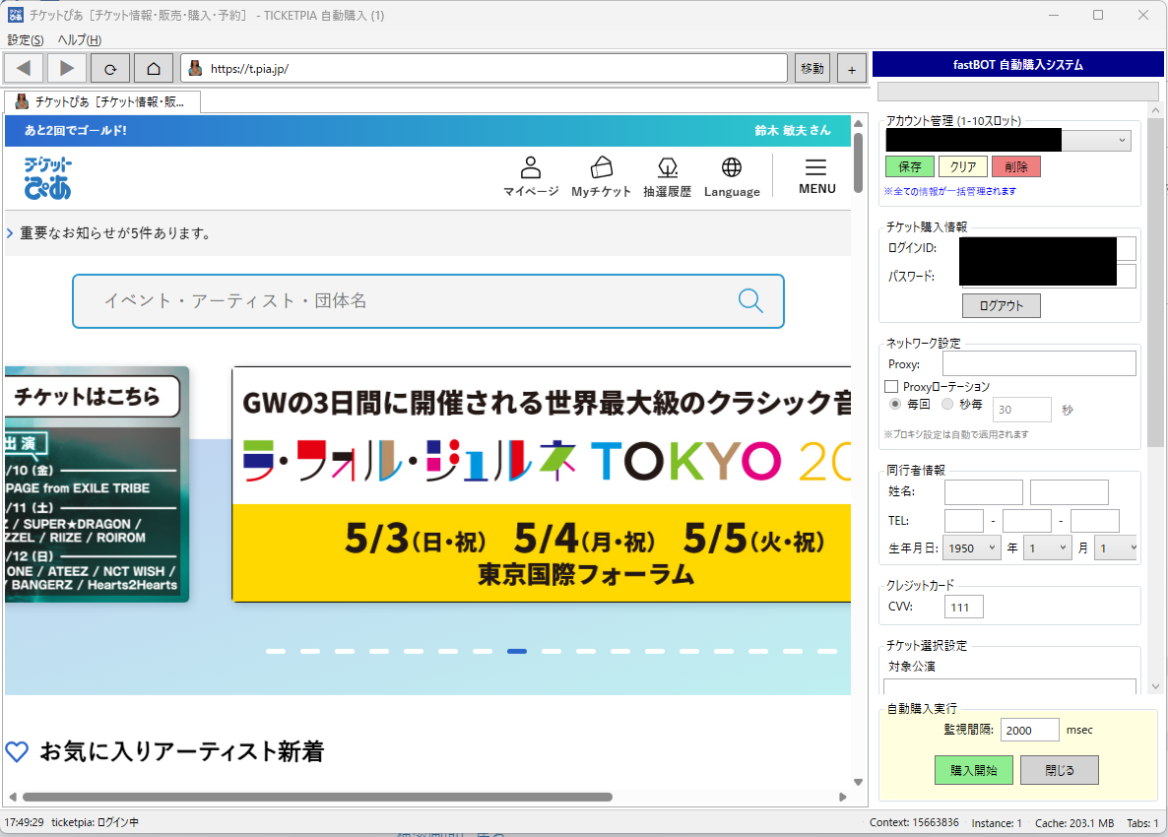Click the CVV input field
Viewport: 1168px width, 837px height.
[x=963, y=608]
